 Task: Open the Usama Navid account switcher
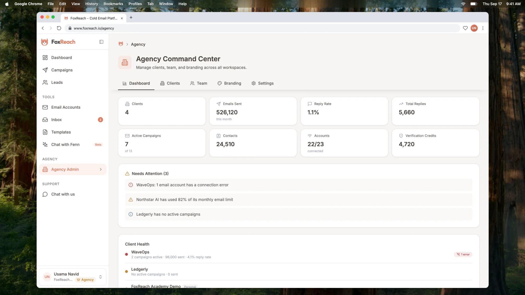pyautogui.click(x=73, y=277)
